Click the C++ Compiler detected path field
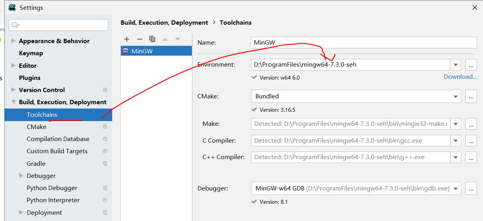483x221 pixels. pos(351,157)
